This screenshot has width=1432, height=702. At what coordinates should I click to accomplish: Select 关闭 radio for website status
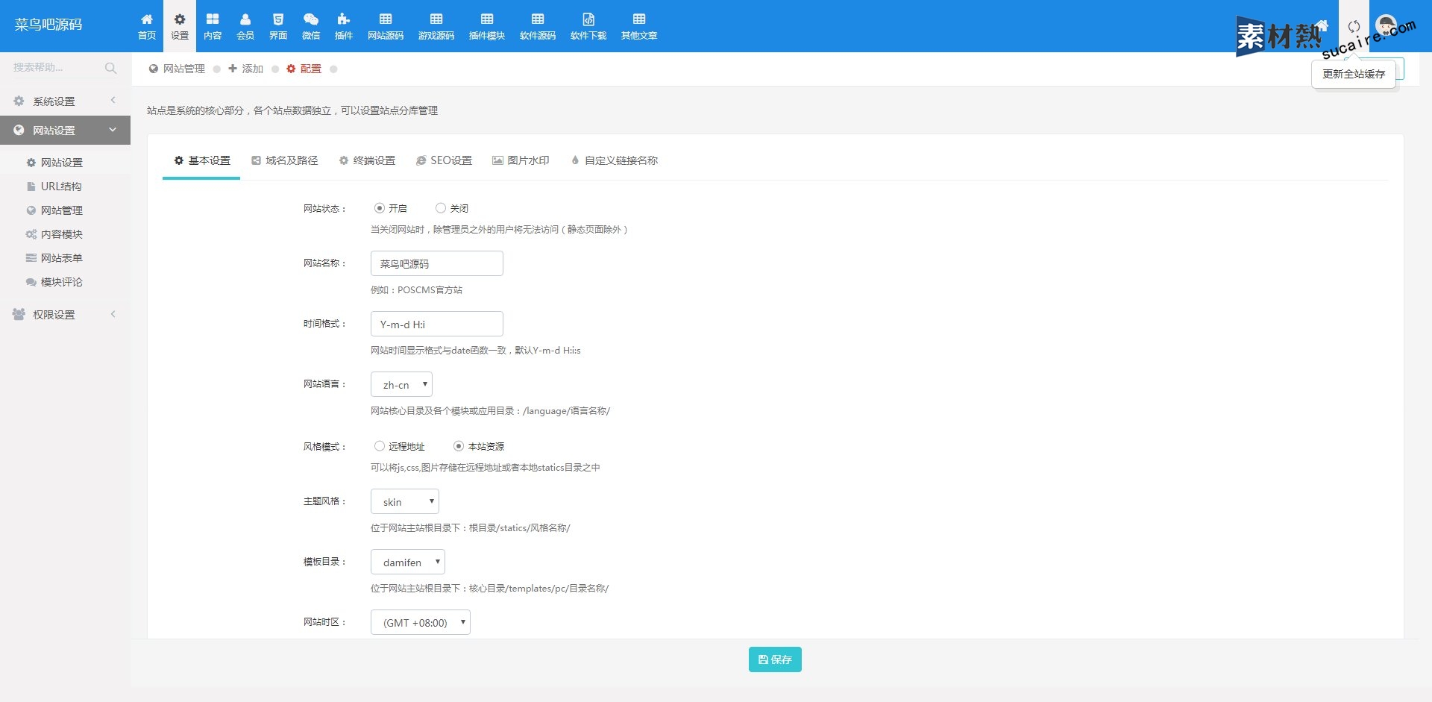tap(441, 208)
